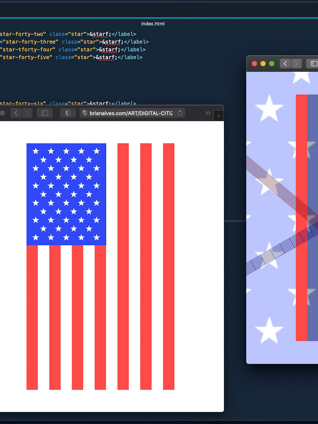Go forward in the right Safari window
The width and height of the screenshot is (318, 424).
296,63
